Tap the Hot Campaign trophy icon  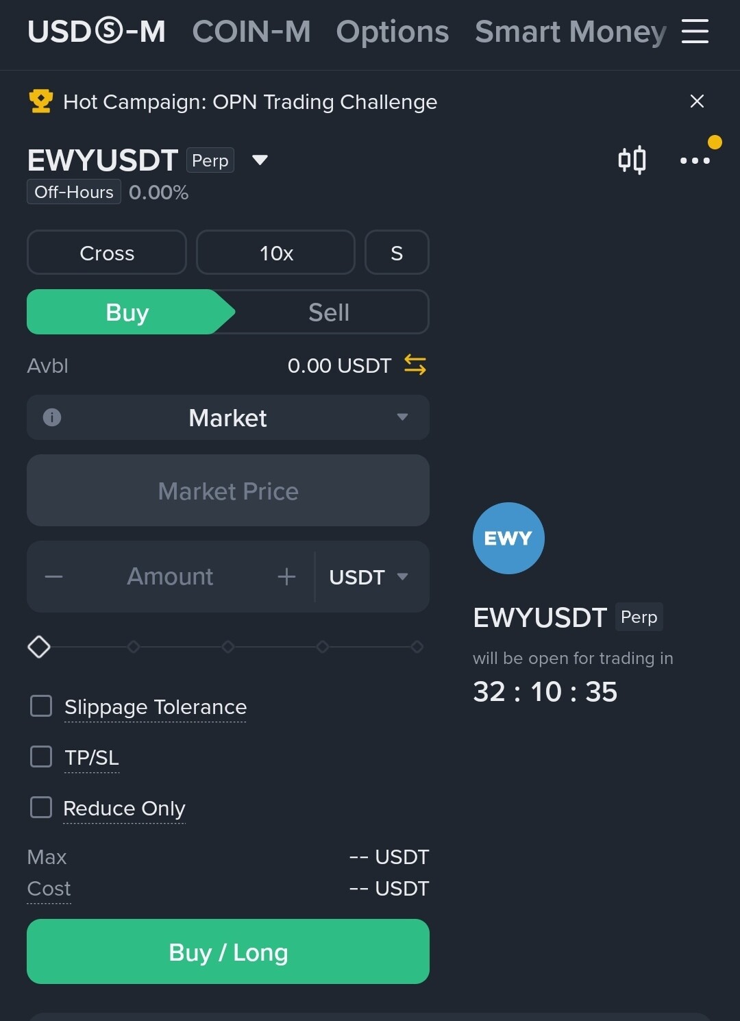coord(41,101)
